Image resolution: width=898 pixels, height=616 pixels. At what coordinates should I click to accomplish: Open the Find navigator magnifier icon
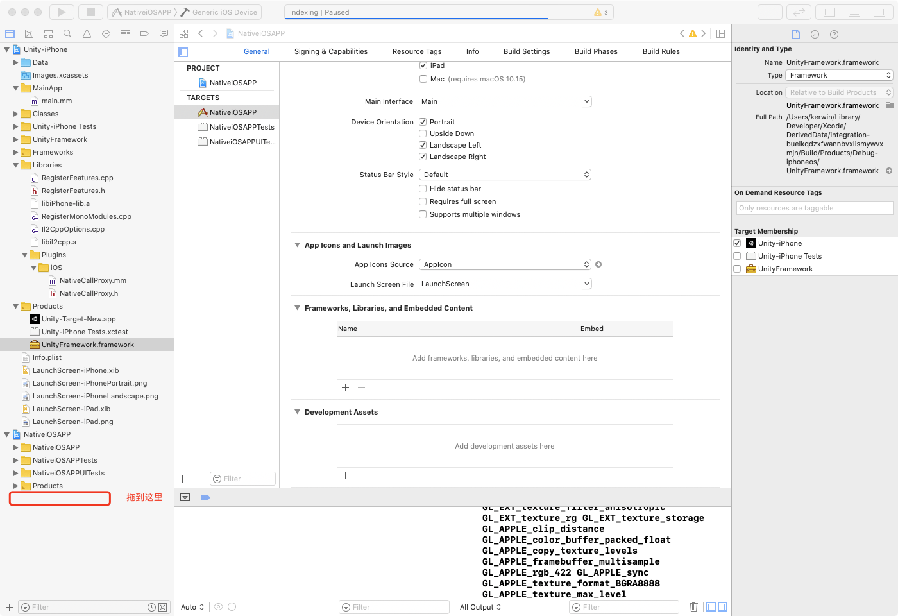(67, 33)
